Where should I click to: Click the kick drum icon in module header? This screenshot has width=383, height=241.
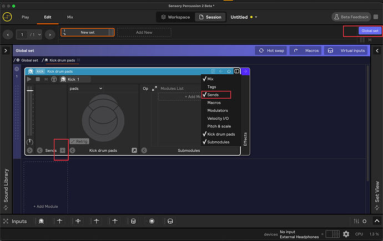point(31,71)
